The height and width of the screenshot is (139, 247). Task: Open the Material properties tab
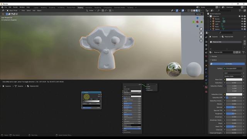(x=206, y=87)
